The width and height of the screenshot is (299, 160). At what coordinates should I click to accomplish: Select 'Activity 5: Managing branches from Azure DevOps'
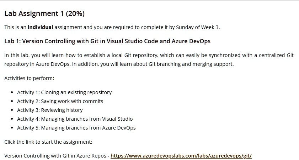76,128
